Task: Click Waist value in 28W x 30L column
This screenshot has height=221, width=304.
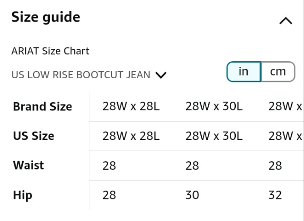Action: [192, 166]
